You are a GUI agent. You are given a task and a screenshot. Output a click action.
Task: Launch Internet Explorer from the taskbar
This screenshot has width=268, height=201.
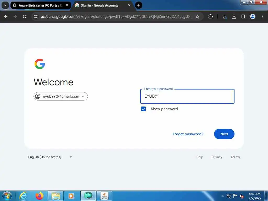[23, 196]
